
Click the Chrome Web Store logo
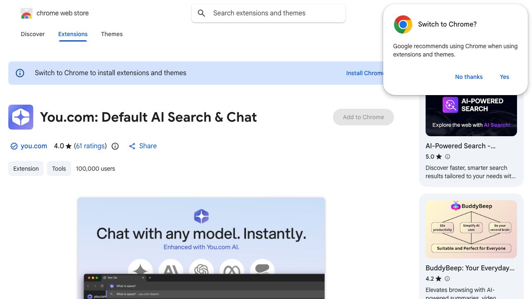point(27,13)
